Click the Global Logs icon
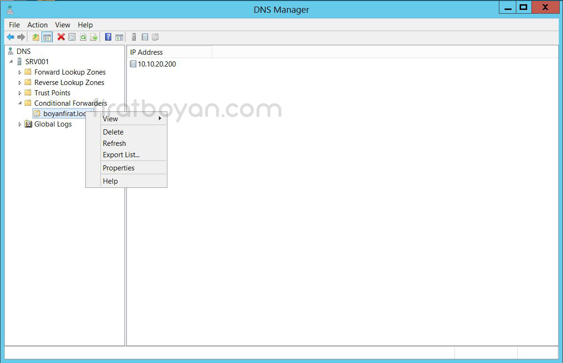 [28, 124]
